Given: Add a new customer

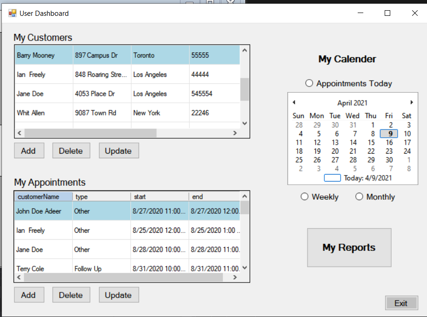Looking at the screenshot, I should click(29, 150).
